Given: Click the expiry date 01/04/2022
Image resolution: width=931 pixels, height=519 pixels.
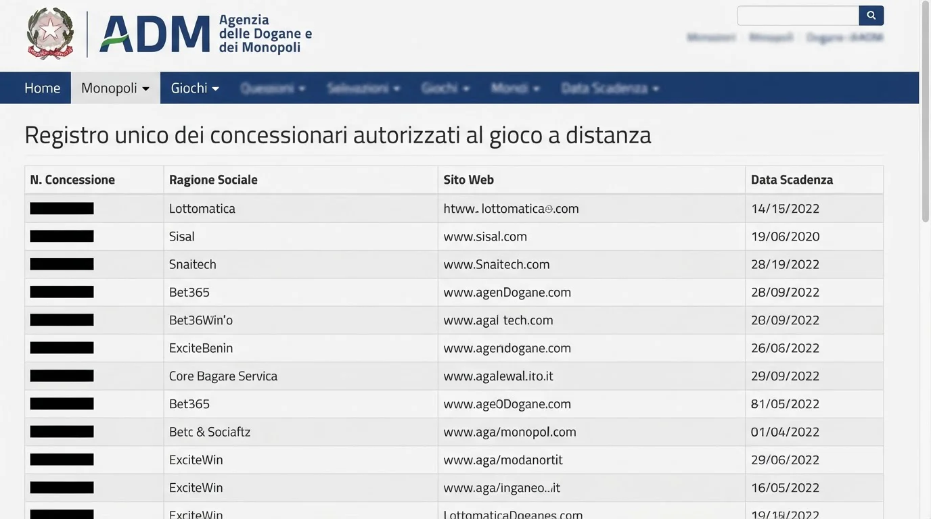Looking at the screenshot, I should [x=785, y=432].
